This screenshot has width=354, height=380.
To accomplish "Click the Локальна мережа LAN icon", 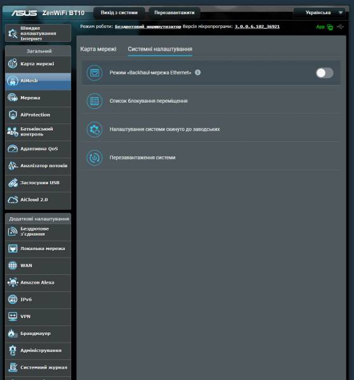I will [x=13, y=248].
